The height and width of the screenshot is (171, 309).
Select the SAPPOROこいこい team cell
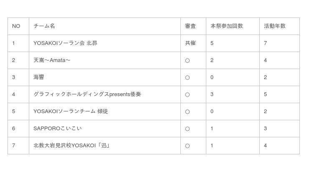coord(58,129)
